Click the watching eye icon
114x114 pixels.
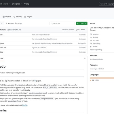[91, 43]
